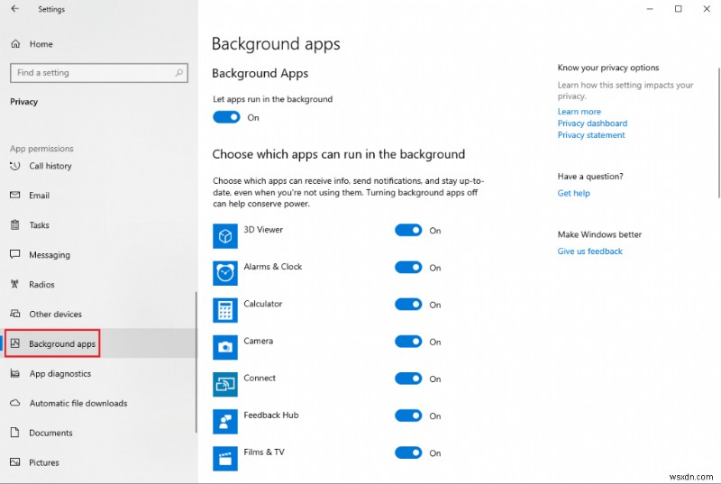Select Pictures in sidebar
The width and height of the screenshot is (721, 484).
click(98, 462)
